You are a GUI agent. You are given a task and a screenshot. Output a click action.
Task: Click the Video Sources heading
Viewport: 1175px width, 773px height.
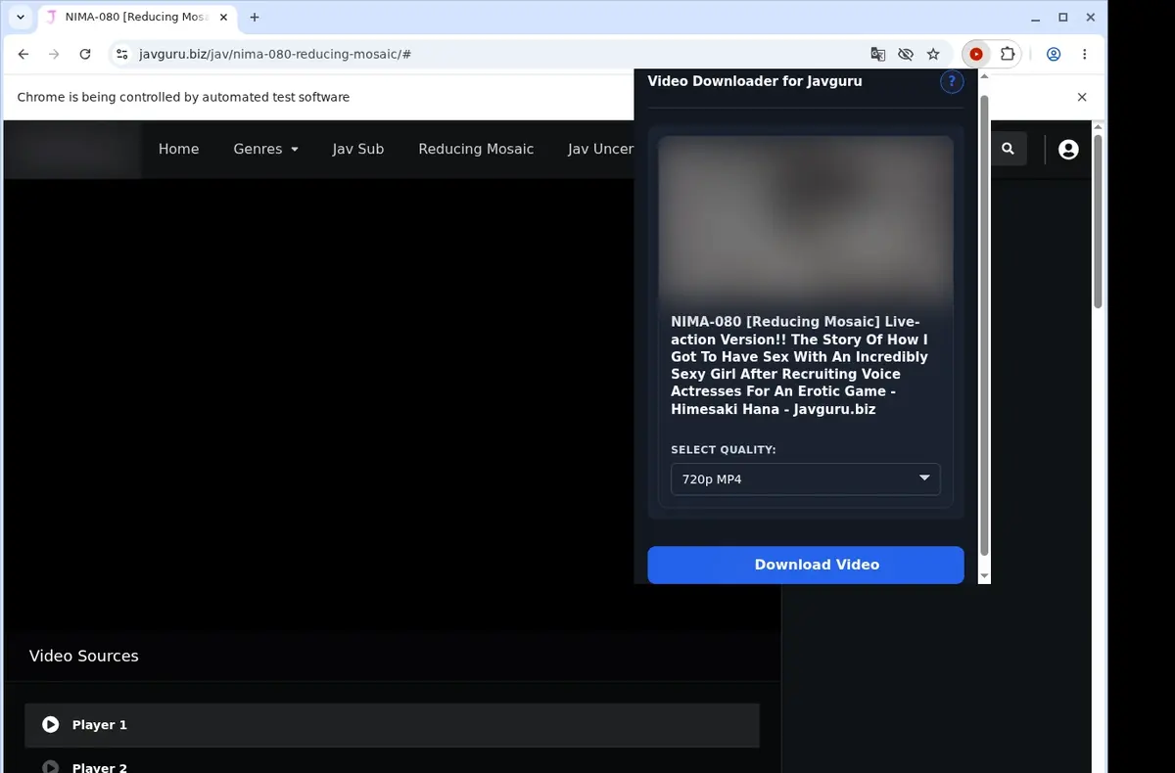(84, 656)
